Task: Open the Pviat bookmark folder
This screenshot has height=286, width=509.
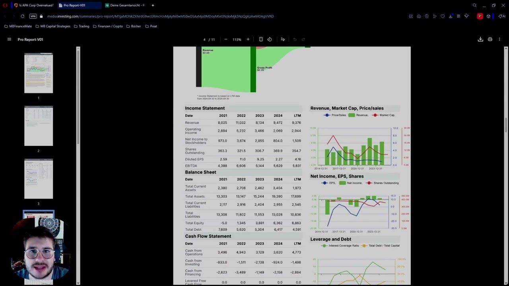Action: 151,26
